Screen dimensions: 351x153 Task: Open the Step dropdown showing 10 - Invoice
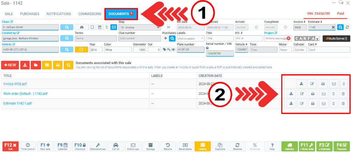pos(139,27)
